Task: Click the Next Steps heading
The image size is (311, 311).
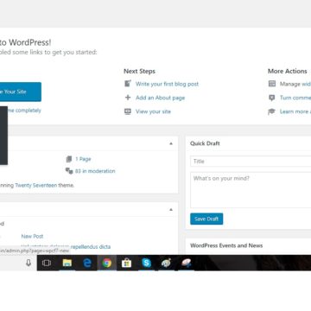Action: point(139,71)
